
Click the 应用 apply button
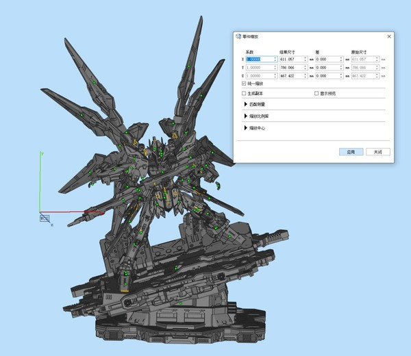(351, 152)
